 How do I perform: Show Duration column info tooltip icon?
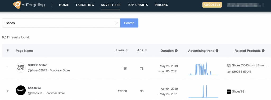[176, 51]
